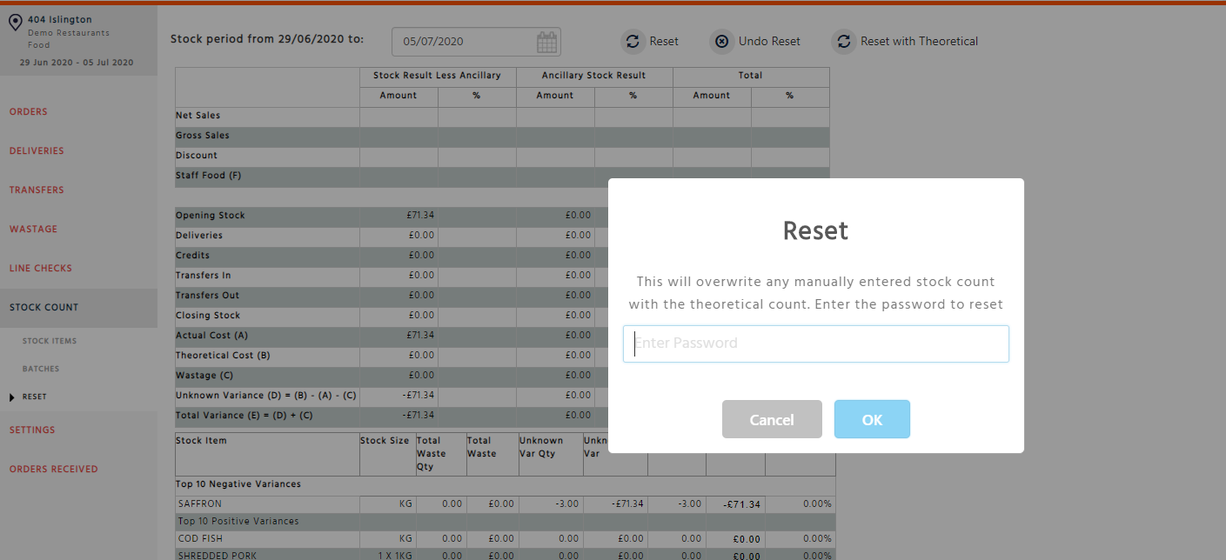Viewport: 1226px width, 560px height.
Task: Click the Undo Reset cross icon
Action: (721, 41)
